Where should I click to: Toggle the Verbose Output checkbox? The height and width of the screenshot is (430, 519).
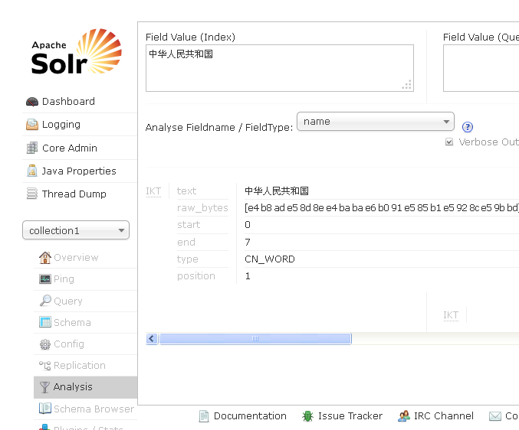(x=448, y=142)
